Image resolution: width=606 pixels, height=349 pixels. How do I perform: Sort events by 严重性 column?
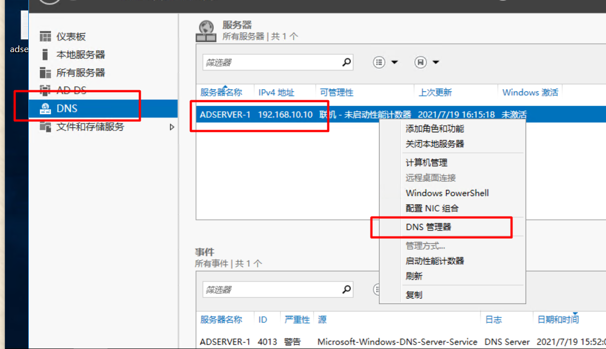pos(297,320)
